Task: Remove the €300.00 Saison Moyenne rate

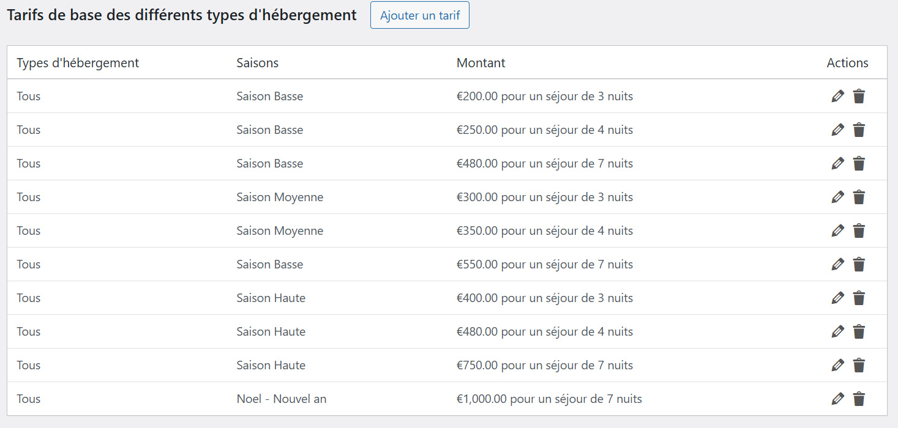Action: click(x=859, y=197)
